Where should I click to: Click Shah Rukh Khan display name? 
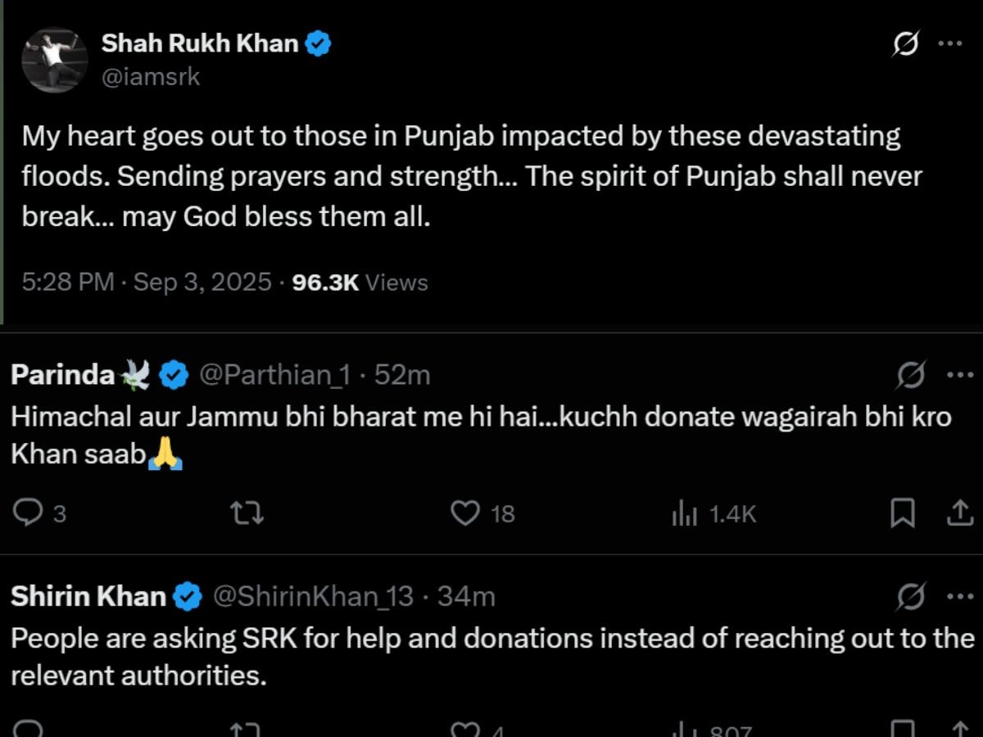click(200, 43)
